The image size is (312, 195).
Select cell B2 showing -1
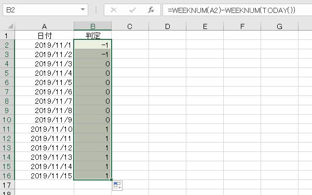pyautogui.click(x=92, y=45)
